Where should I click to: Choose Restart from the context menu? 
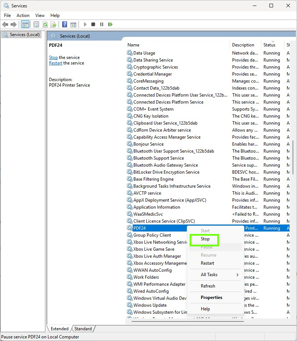[207, 263]
